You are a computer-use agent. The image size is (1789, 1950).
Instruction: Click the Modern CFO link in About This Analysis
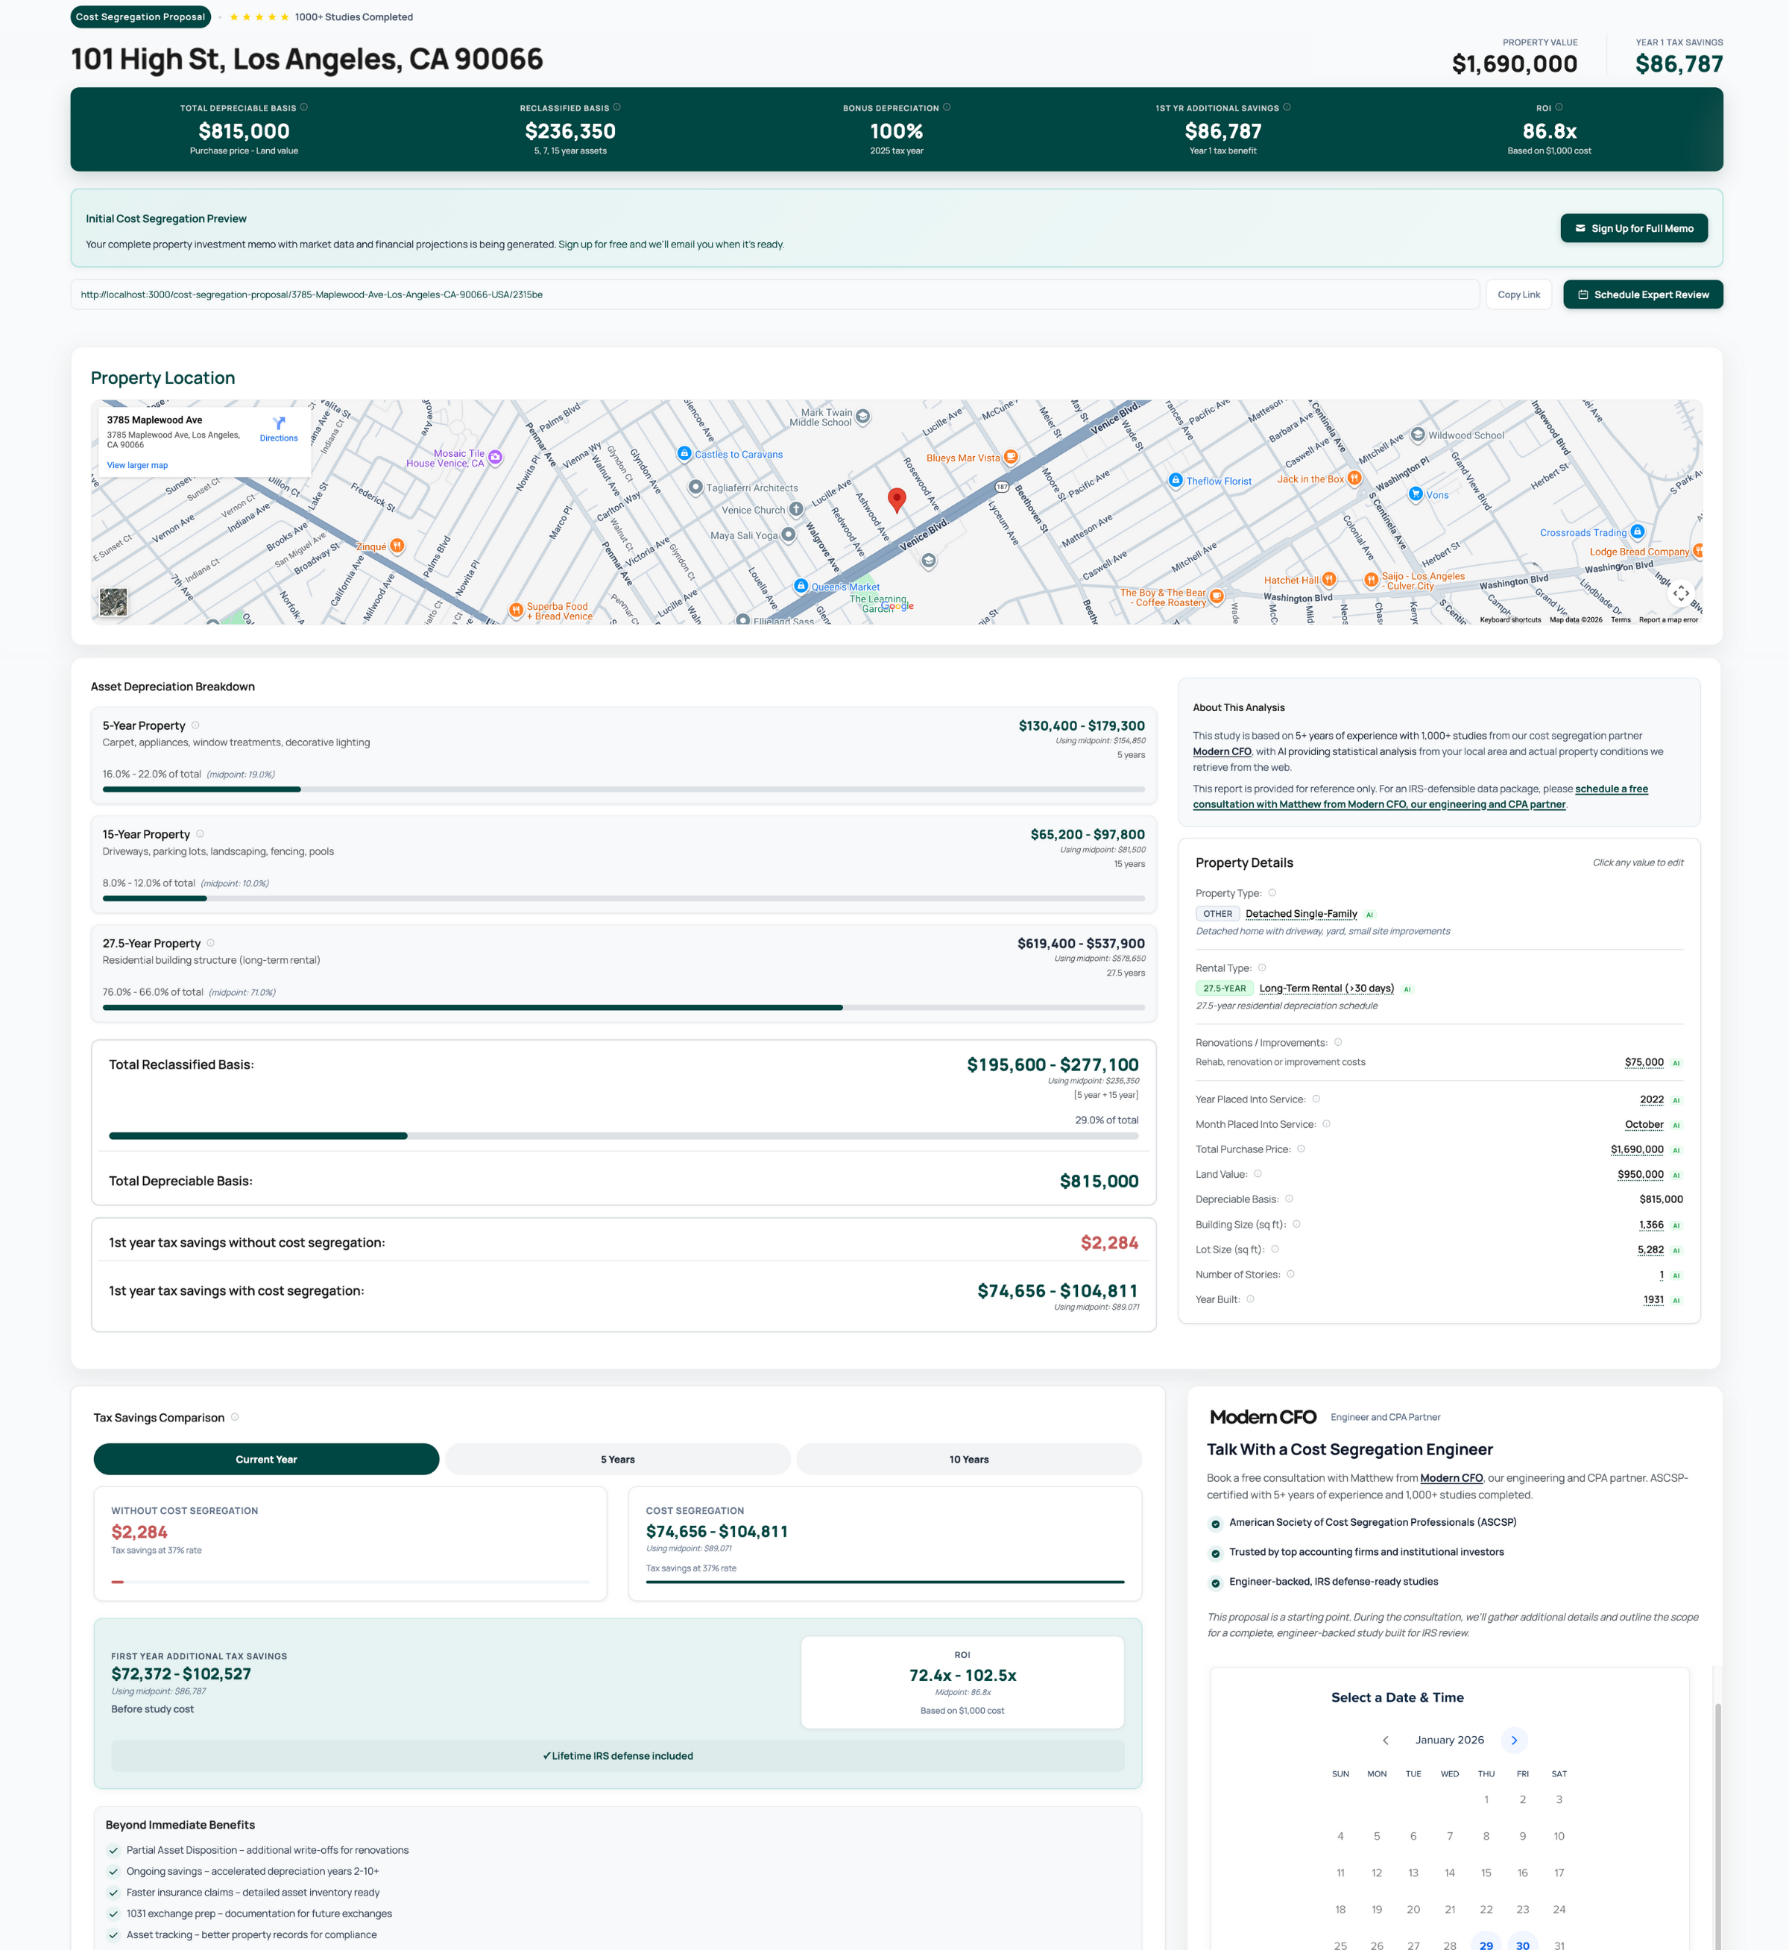1222,751
